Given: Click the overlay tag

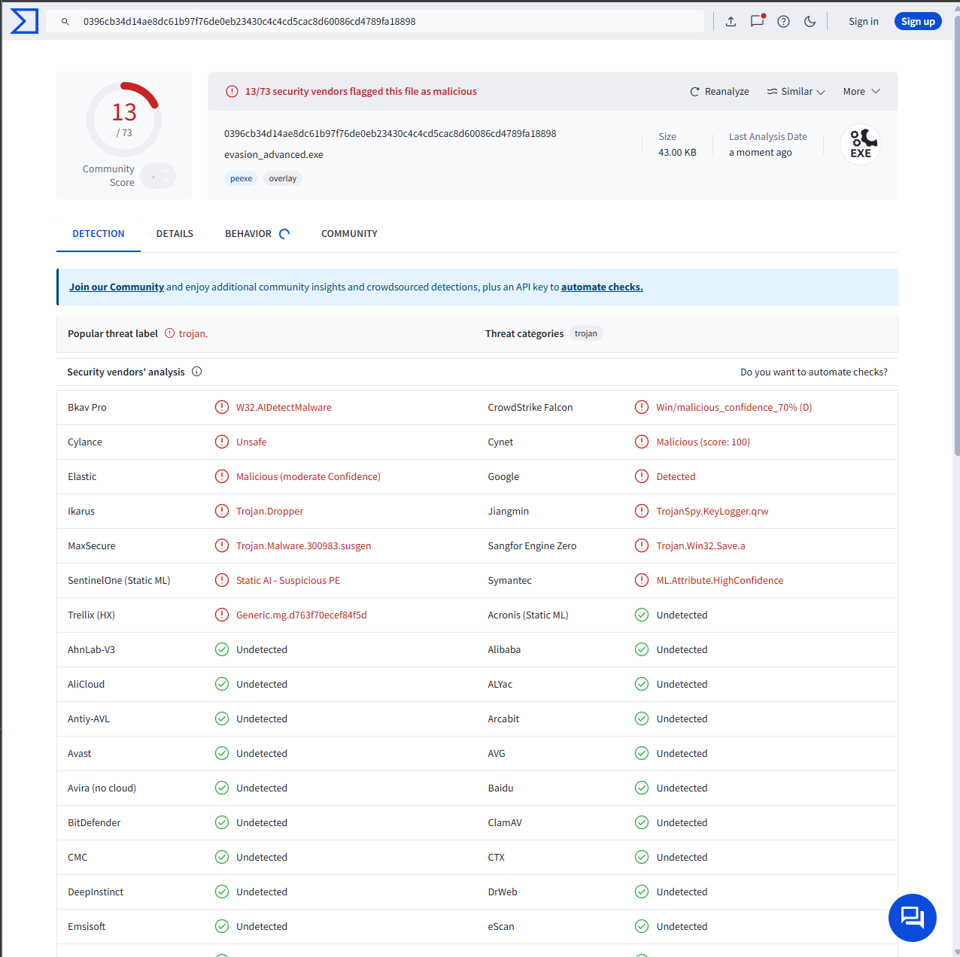Looking at the screenshot, I should (x=283, y=178).
